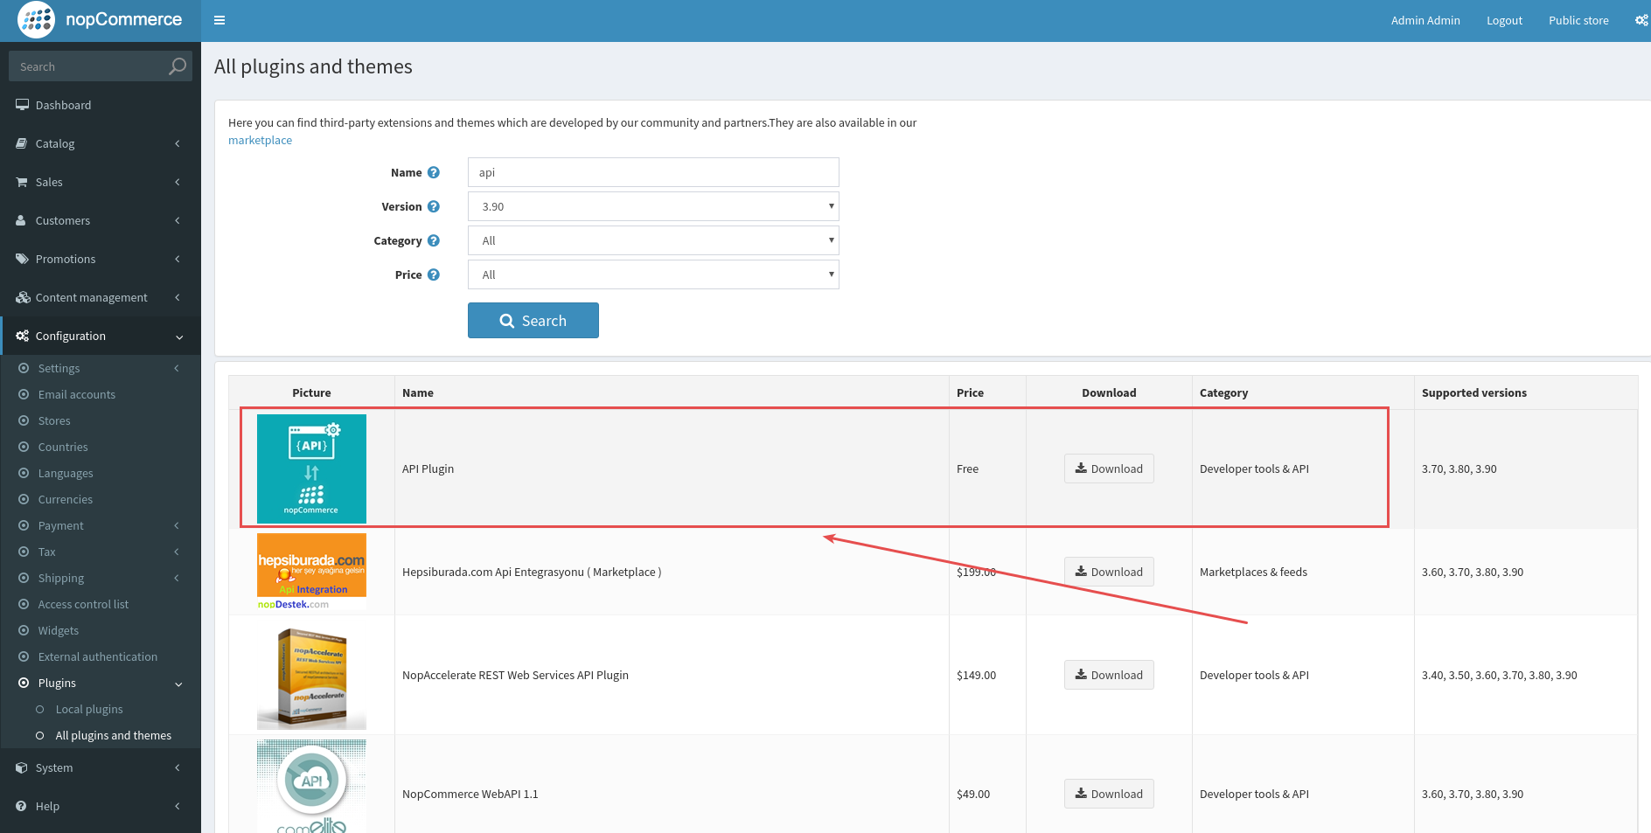This screenshot has height=833, width=1651.
Task: Click the nopCommerce logo
Action: click(x=100, y=20)
